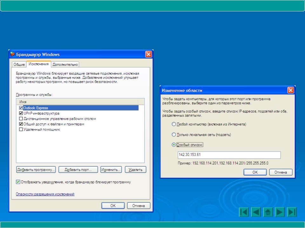Image resolution: width=305 pixels, height=228 pixels.
Task: Enable Удаленный помощник checkbox
Action: pyautogui.click(x=21, y=129)
